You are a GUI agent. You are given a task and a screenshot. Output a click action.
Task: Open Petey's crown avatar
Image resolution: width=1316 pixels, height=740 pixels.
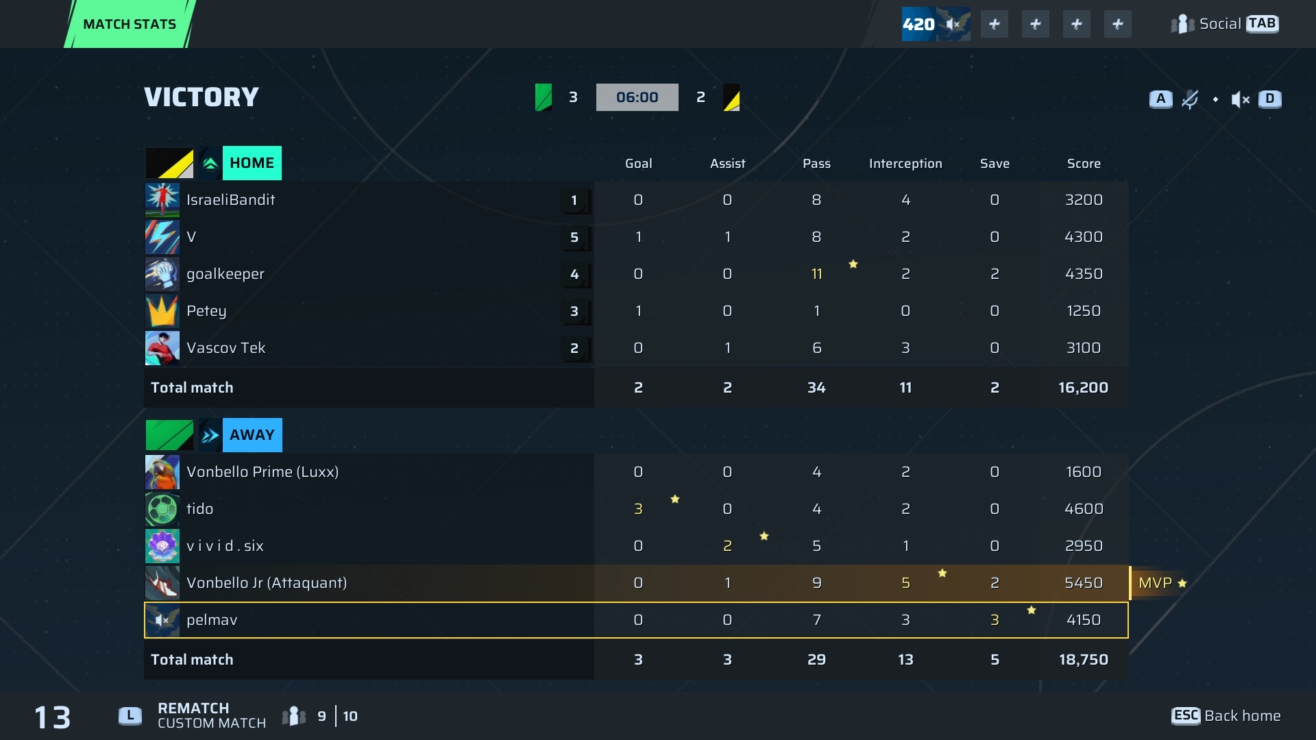162,311
